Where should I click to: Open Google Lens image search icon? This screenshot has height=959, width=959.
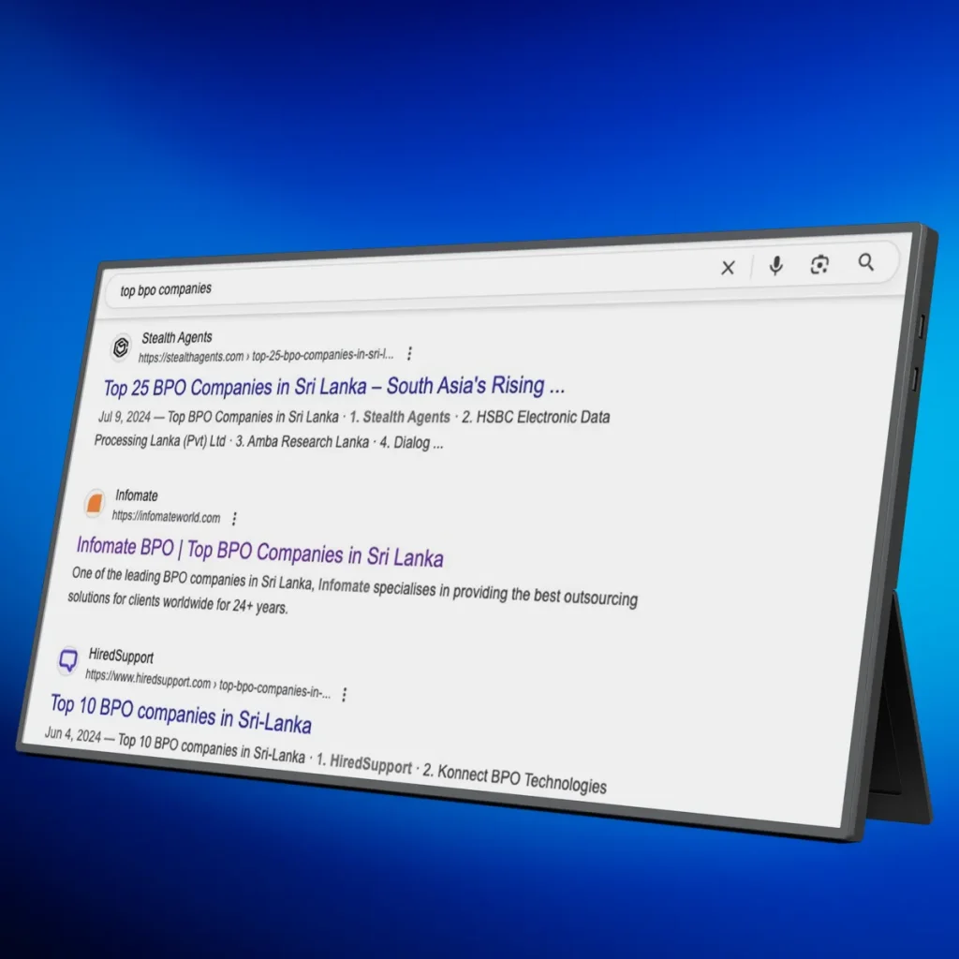(x=820, y=265)
